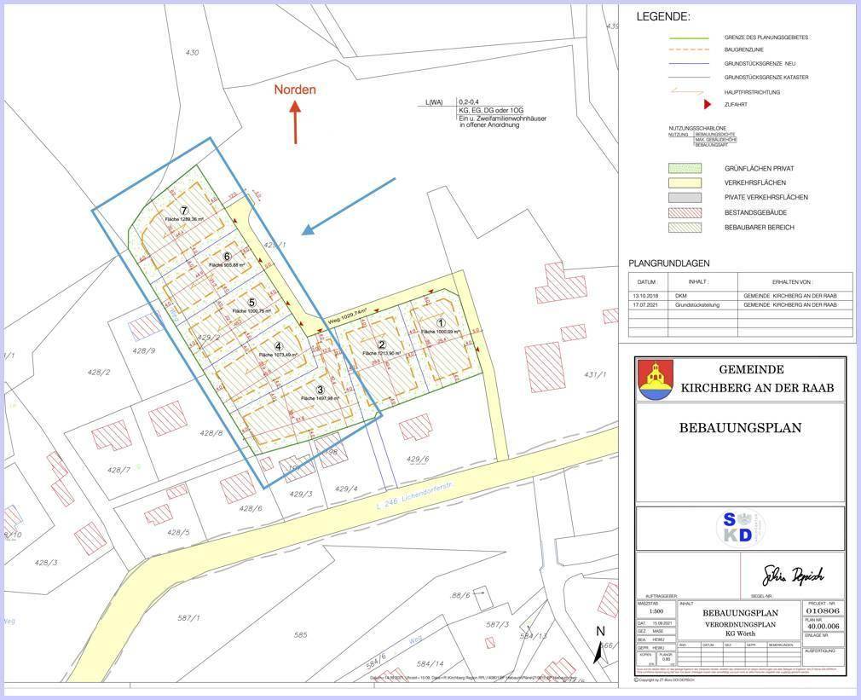
Task: Click the 'DKM' table cell
Action: tap(680, 295)
